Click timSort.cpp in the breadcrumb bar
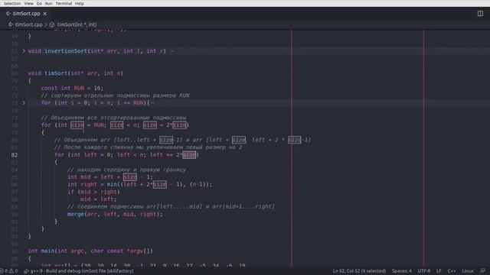 (x=28, y=24)
